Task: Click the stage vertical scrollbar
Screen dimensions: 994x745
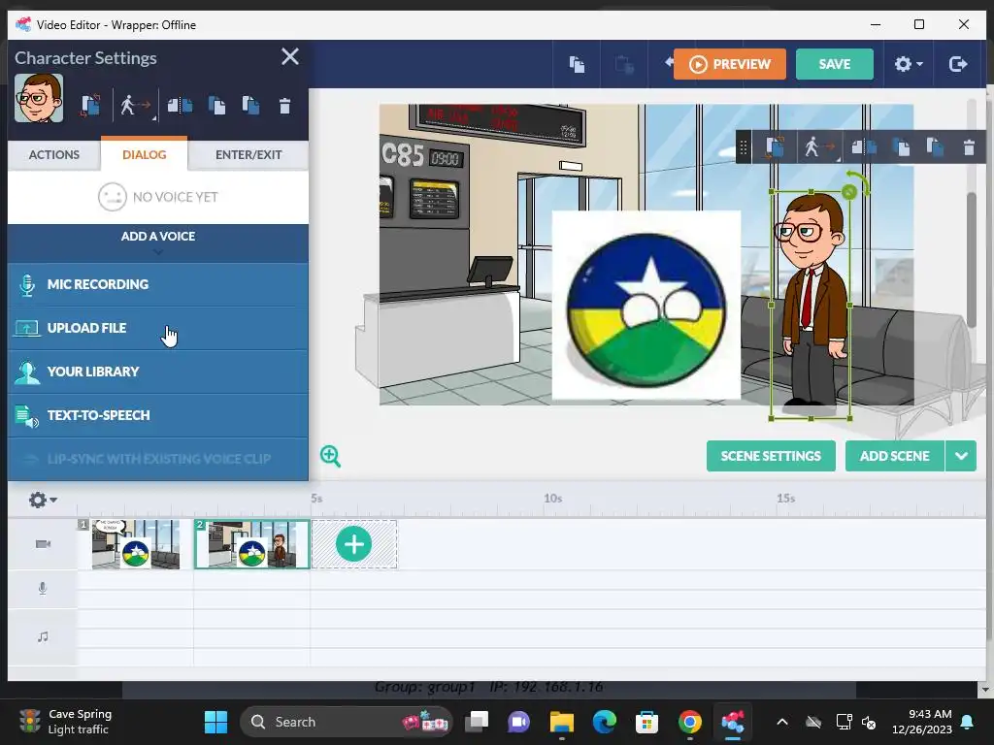Action: pyautogui.click(x=971, y=260)
